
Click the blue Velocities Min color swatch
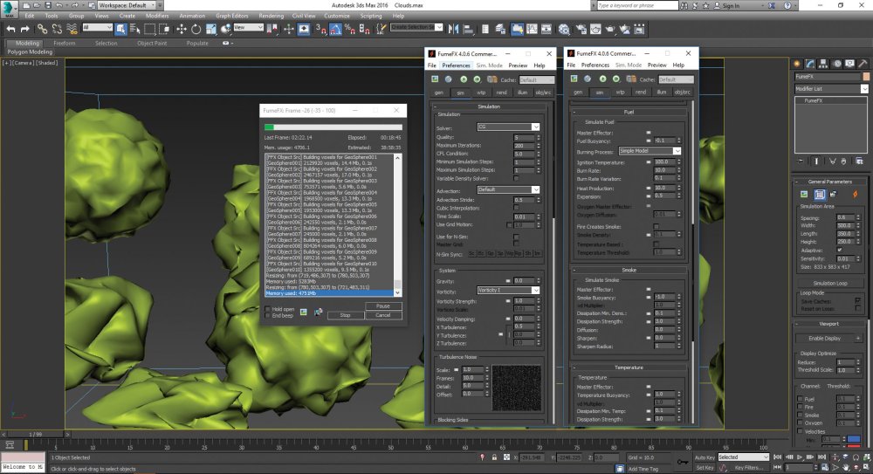(x=854, y=439)
